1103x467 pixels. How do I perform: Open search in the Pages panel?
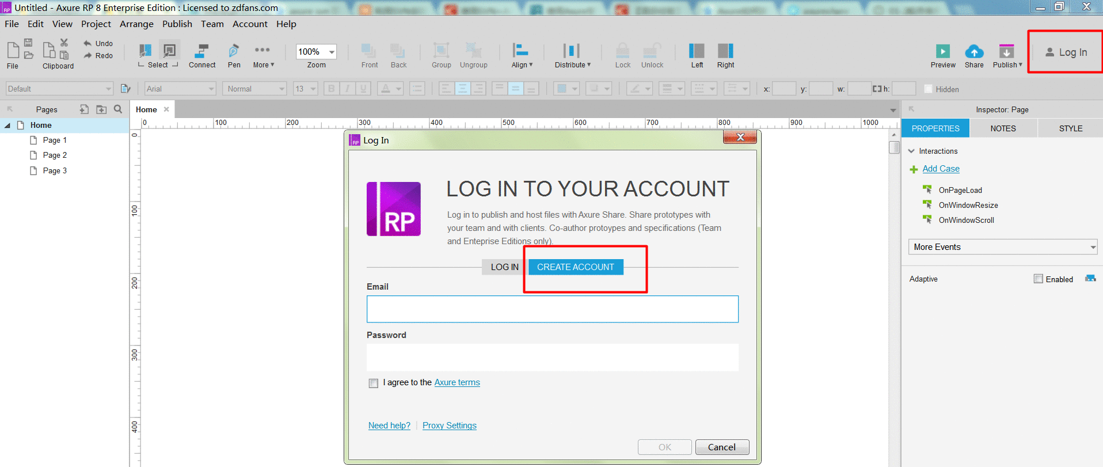coord(118,109)
